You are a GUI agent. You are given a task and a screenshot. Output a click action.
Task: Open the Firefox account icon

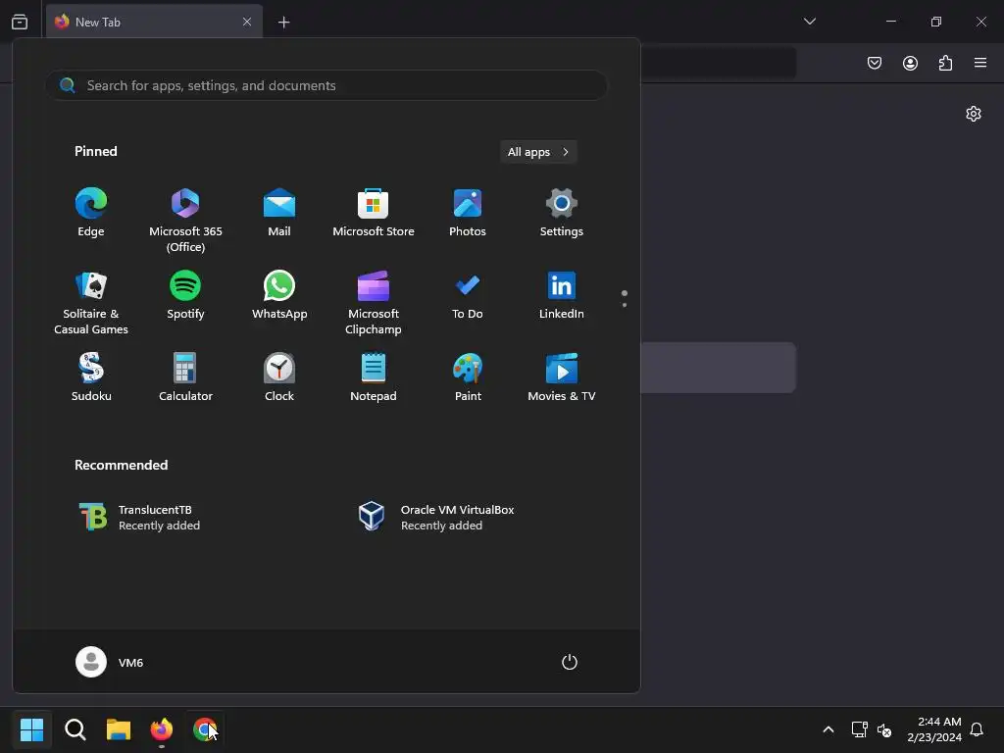click(910, 63)
